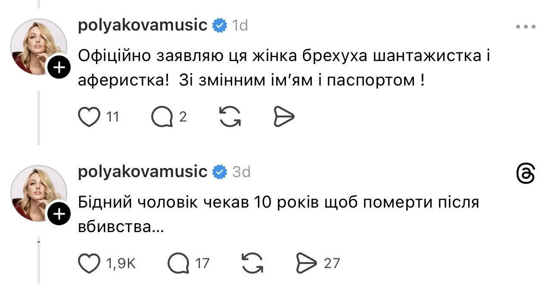
Task: Open replies on the post with 2 comments
Action: pos(162,116)
